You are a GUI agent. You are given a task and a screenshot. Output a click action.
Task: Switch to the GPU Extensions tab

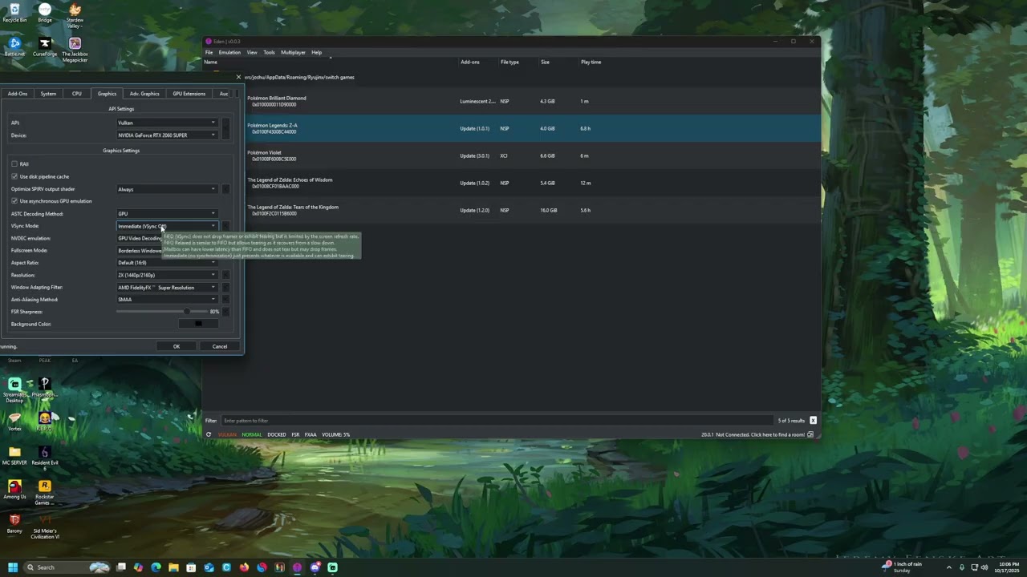click(189, 94)
